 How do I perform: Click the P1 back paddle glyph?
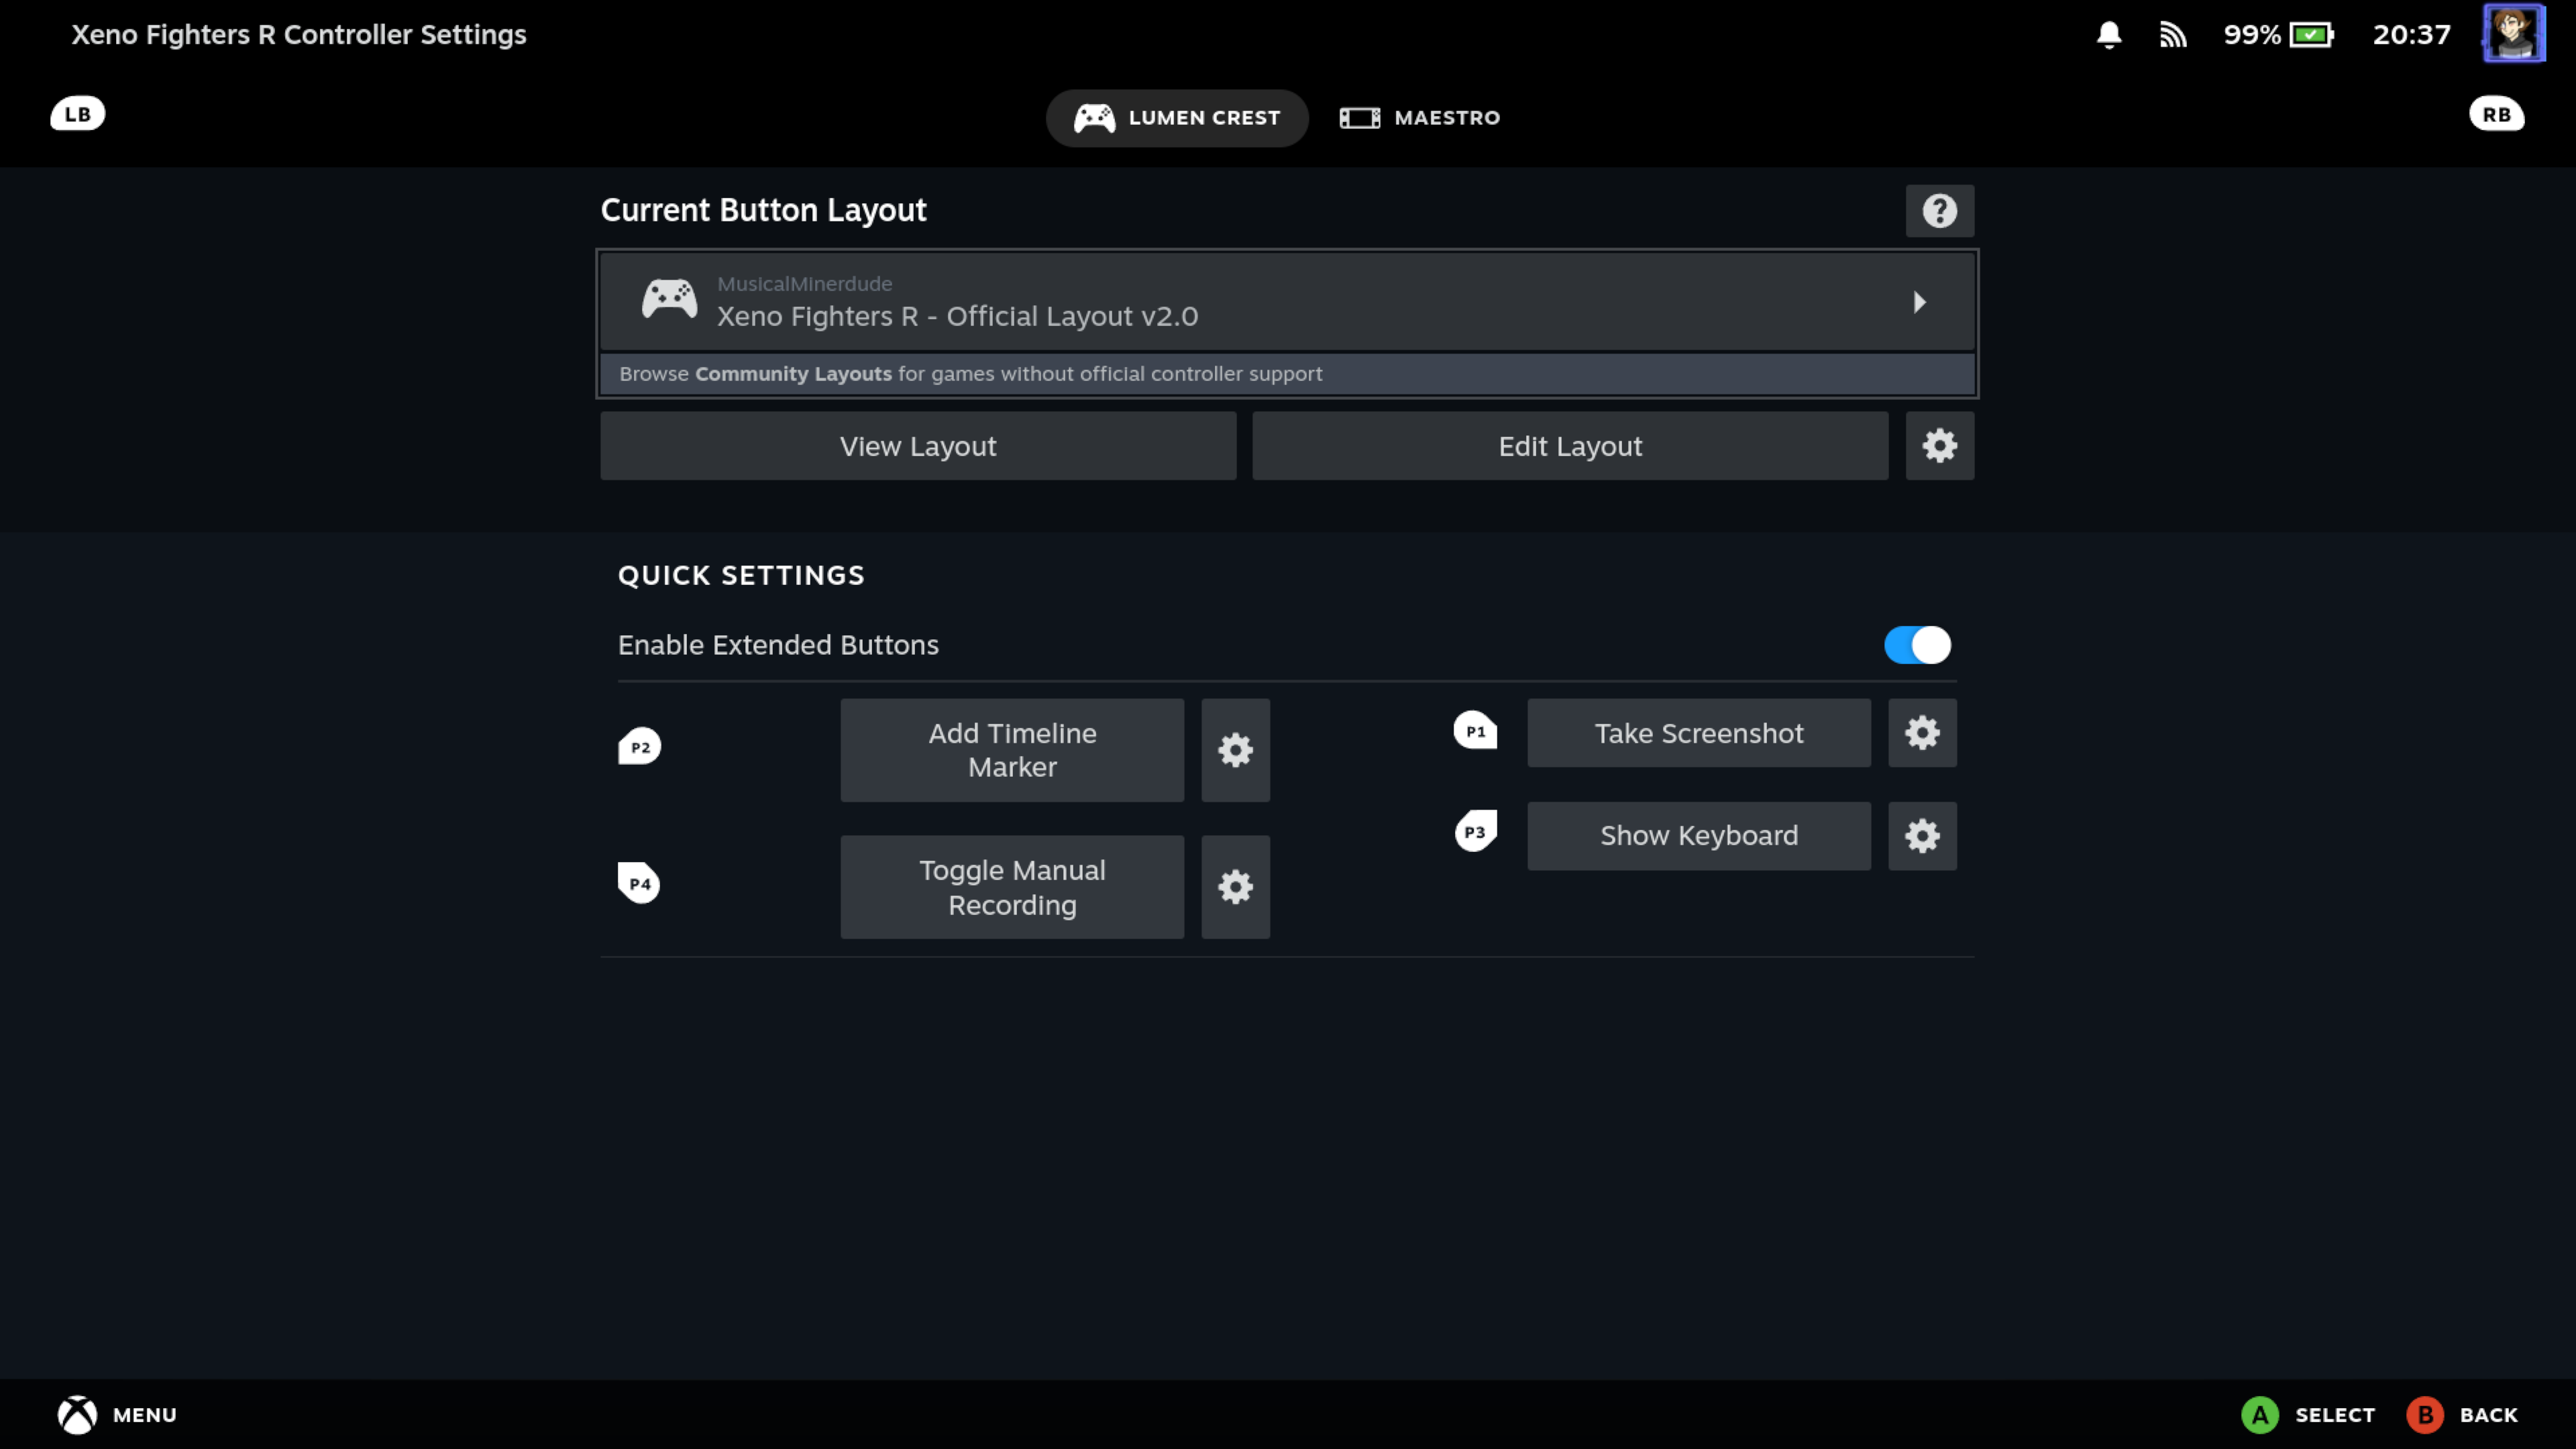[x=1475, y=731]
